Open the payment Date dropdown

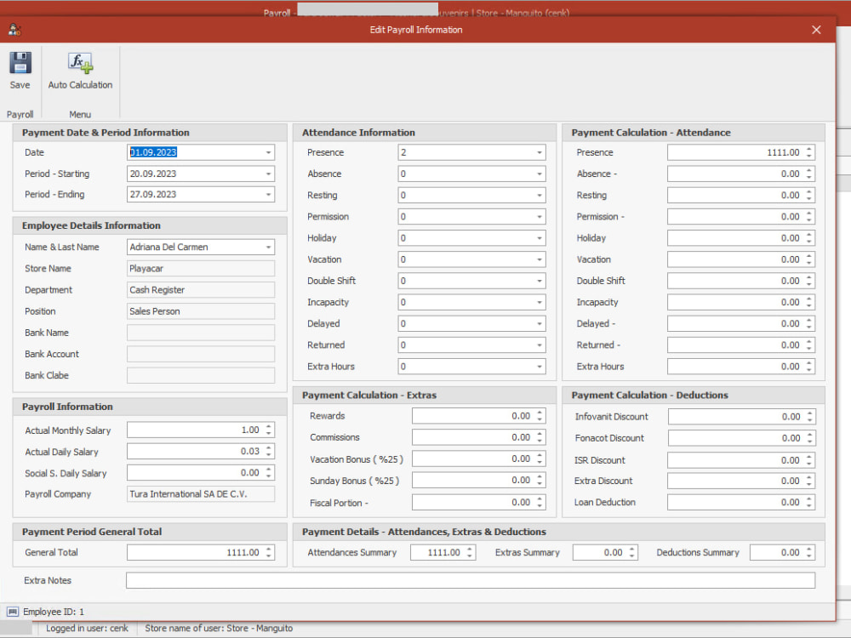pos(267,152)
